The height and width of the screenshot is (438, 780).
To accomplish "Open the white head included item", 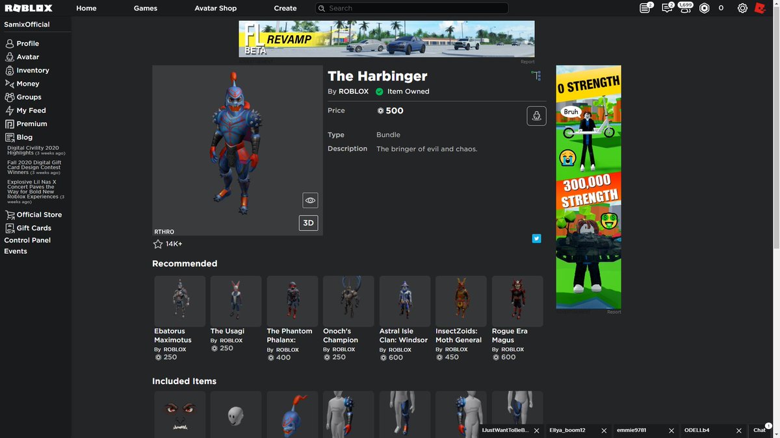I will point(236,414).
